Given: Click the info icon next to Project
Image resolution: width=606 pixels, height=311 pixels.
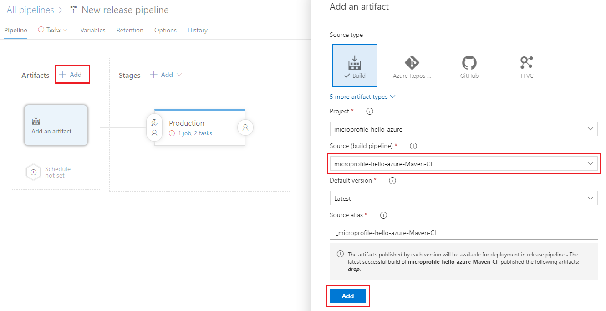Looking at the screenshot, I should coord(369,111).
